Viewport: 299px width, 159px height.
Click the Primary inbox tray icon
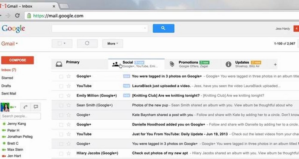[x=59, y=64]
